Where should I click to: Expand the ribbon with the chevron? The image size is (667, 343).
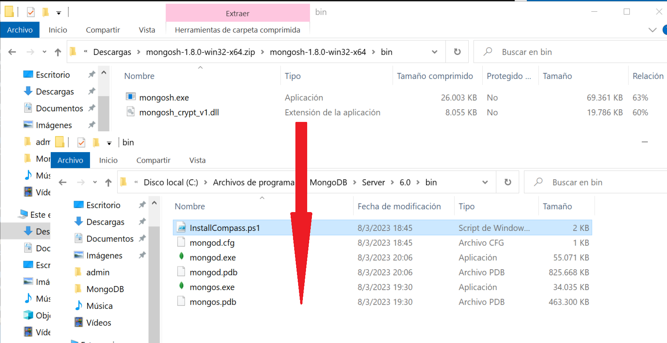pyautogui.click(x=652, y=30)
